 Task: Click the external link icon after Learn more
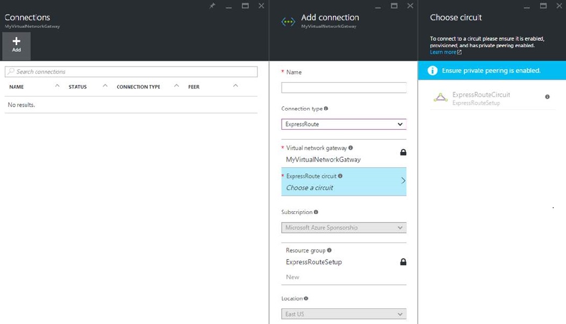(x=459, y=52)
